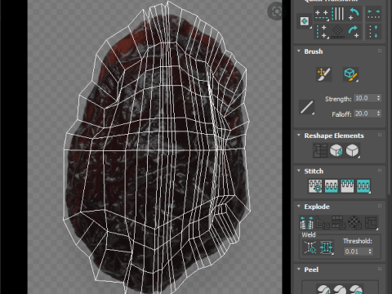Click the Brush Falloff value field
392x294 pixels.
click(365, 114)
